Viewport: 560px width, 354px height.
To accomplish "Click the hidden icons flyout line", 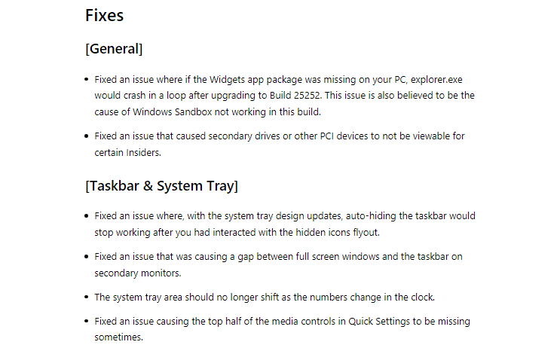I will (237, 233).
